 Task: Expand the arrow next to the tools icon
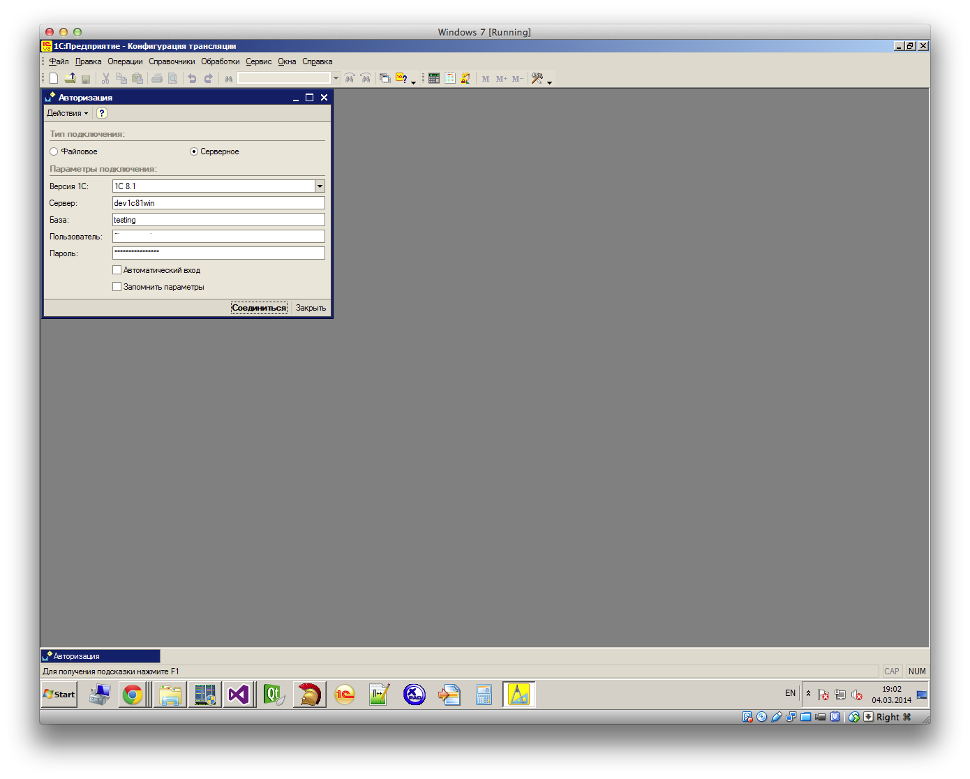[x=549, y=82]
